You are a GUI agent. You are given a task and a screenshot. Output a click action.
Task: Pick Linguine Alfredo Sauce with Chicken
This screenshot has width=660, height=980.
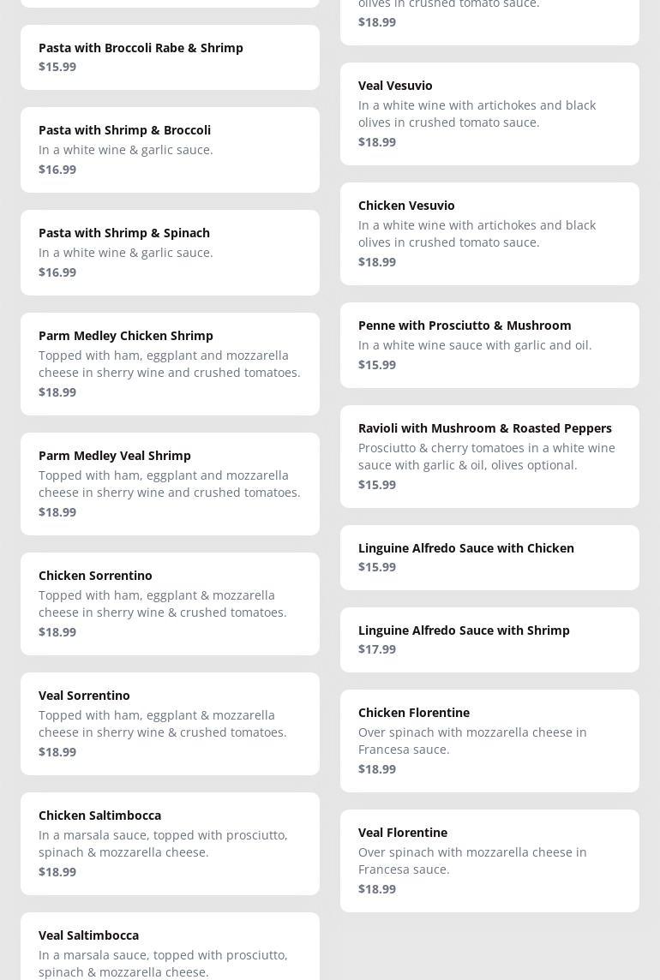click(x=489, y=557)
